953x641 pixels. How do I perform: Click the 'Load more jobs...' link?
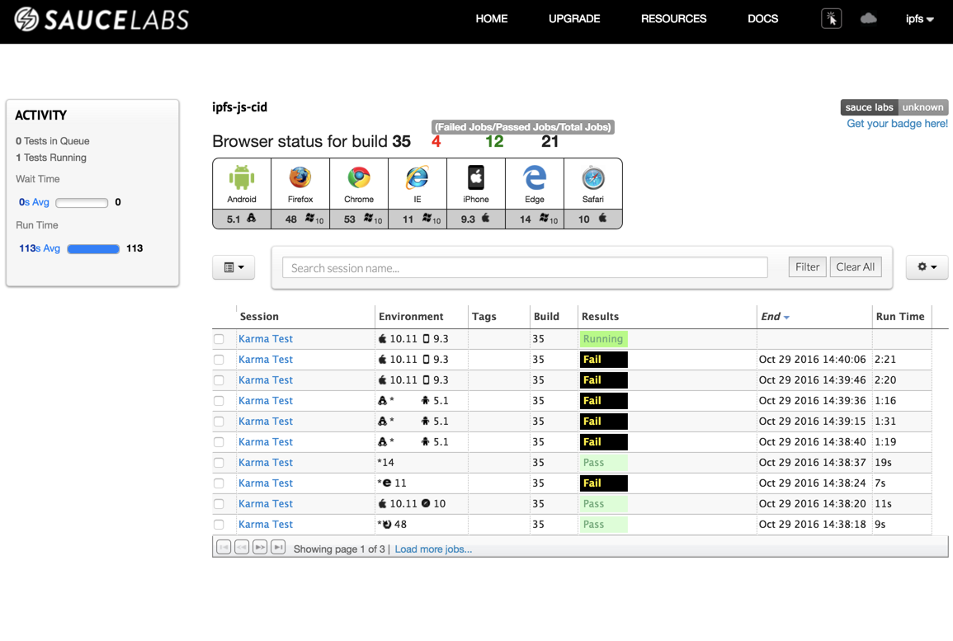[433, 549]
